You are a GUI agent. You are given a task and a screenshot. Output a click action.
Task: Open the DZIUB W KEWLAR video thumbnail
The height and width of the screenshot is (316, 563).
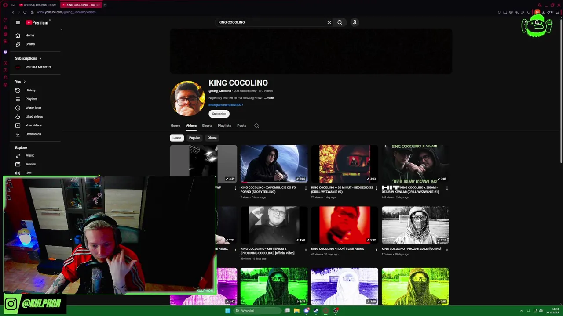pos(415,164)
